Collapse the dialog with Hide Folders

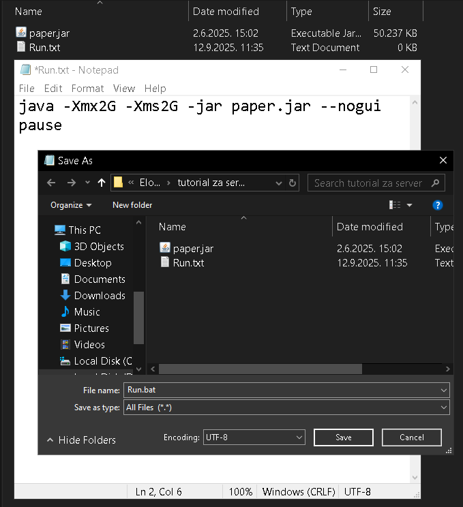click(x=81, y=440)
